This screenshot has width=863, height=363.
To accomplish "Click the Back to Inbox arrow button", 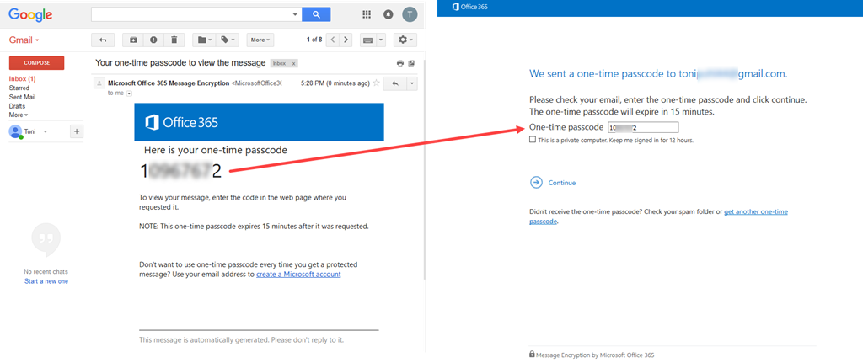I will point(102,40).
